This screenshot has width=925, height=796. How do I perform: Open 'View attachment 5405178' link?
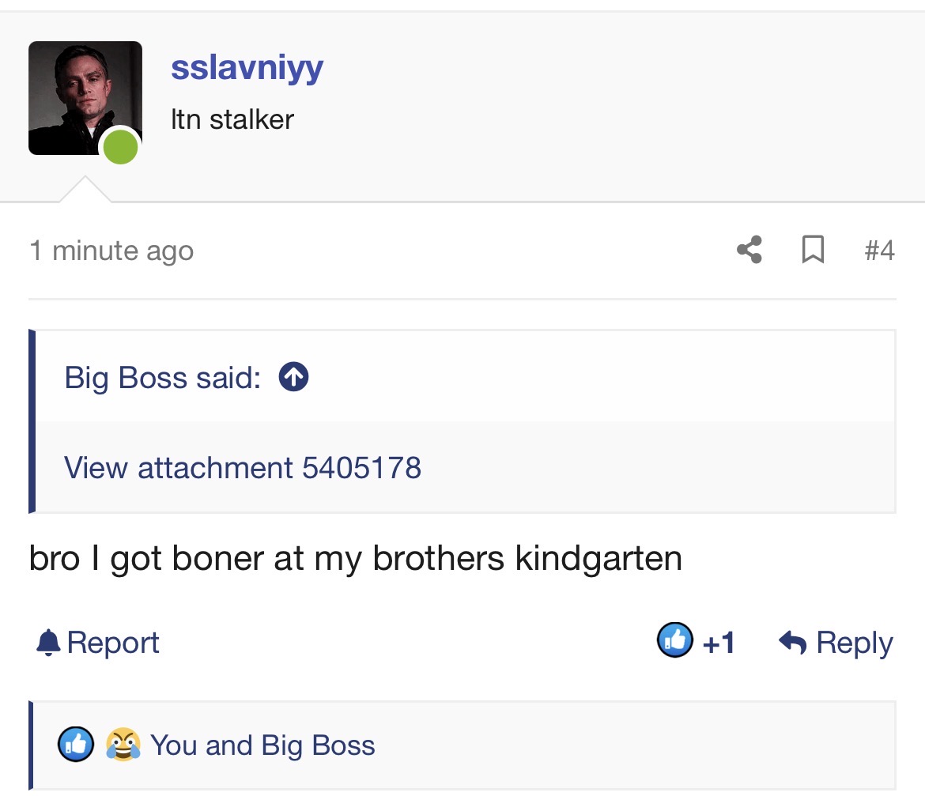tap(243, 468)
